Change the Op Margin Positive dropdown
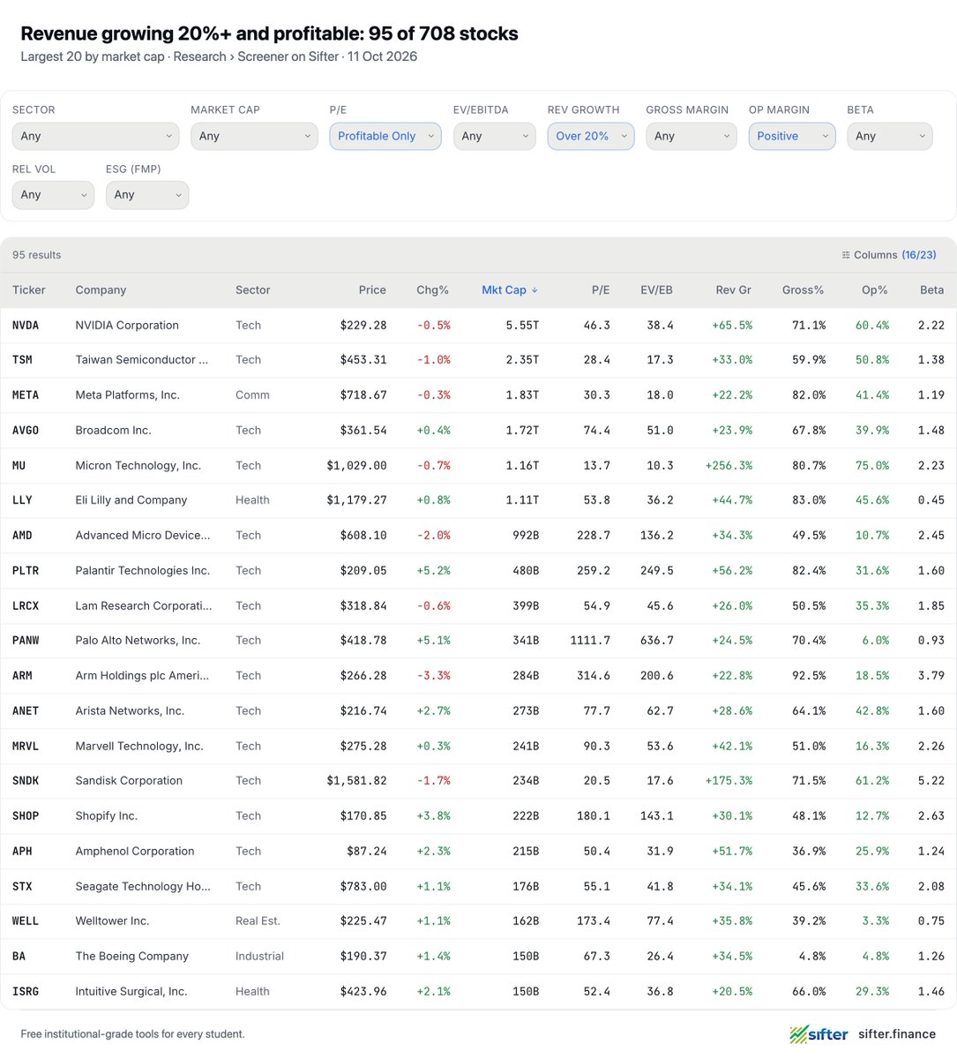Viewport: 957px width, 1059px height. pyautogui.click(x=792, y=136)
